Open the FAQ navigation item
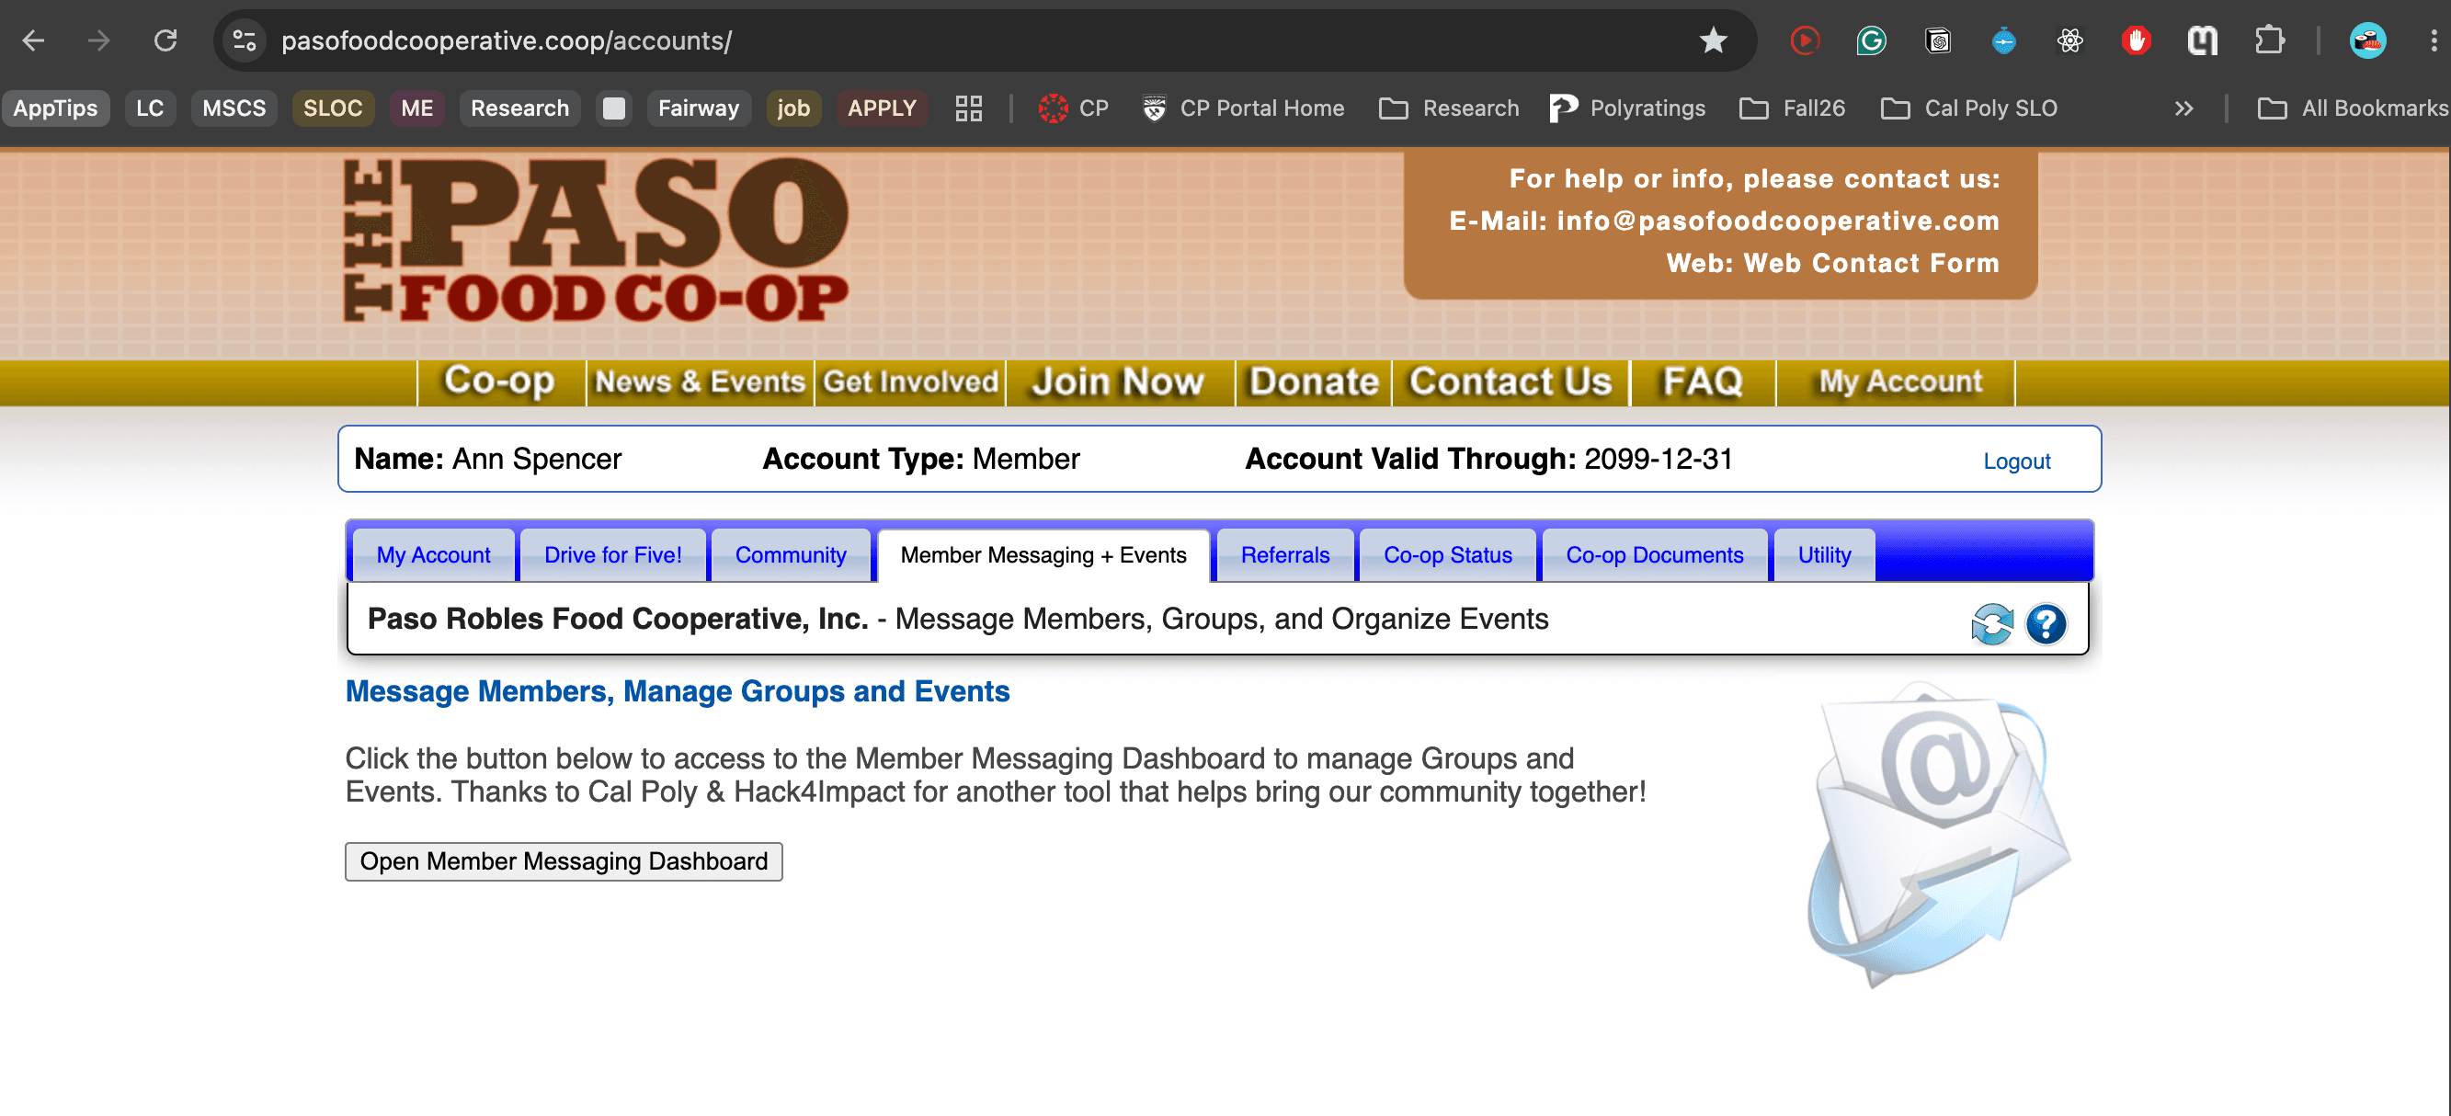Image resolution: width=2451 pixels, height=1116 pixels. click(x=1703, y=381)
